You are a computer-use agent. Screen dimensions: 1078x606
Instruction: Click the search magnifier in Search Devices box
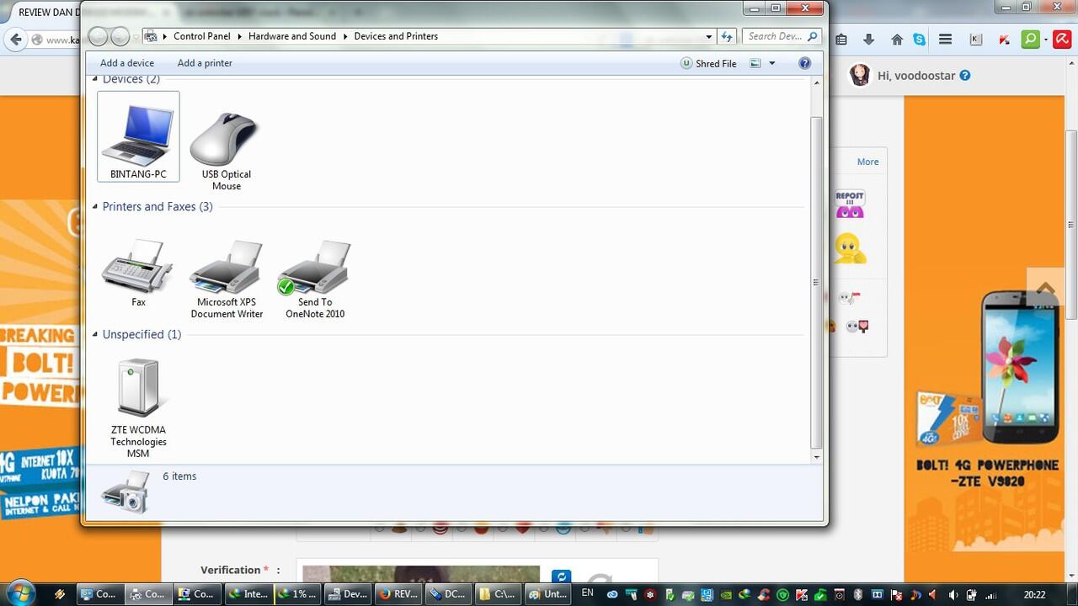pos(813,36)
